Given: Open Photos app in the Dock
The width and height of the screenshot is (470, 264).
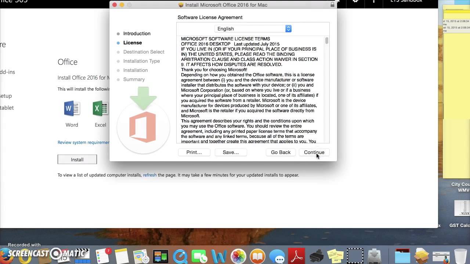Looking at the screenshot, I should [x=238, y=257].
